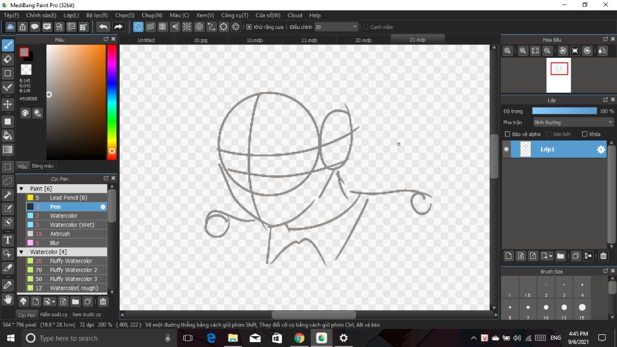Choose the Lasso selection tool
Viewport: 617px width, 347px height.
pyautogui.click(x=7, y=181)
